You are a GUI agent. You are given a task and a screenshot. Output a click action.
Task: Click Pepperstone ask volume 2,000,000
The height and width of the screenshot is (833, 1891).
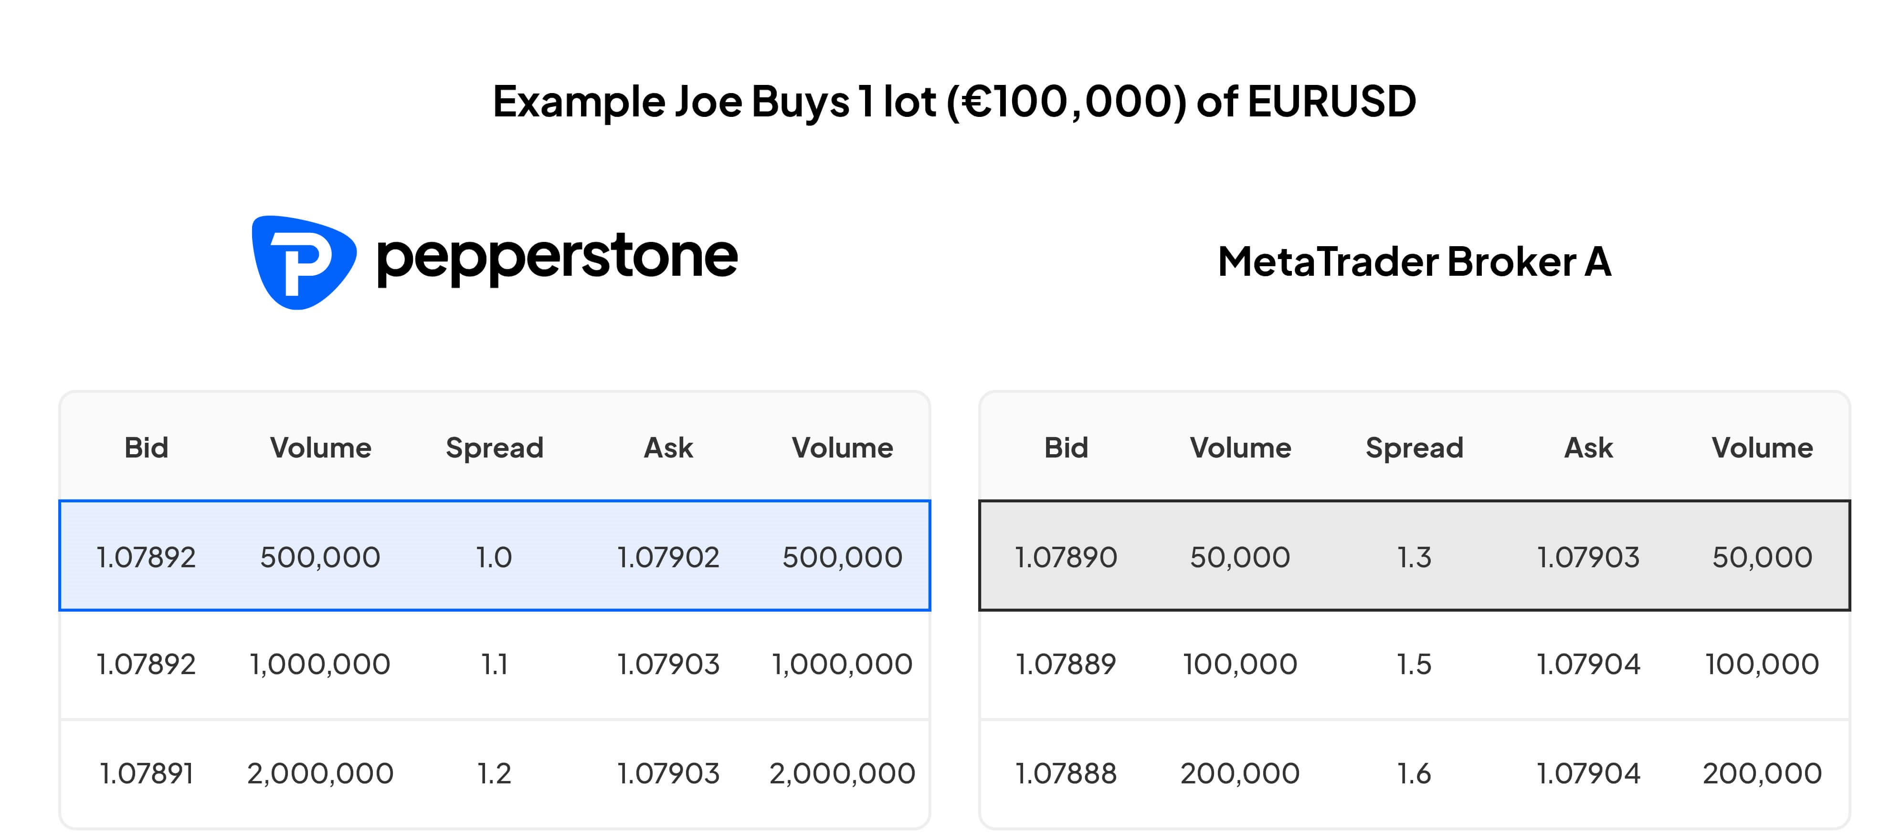pos(842,773)
